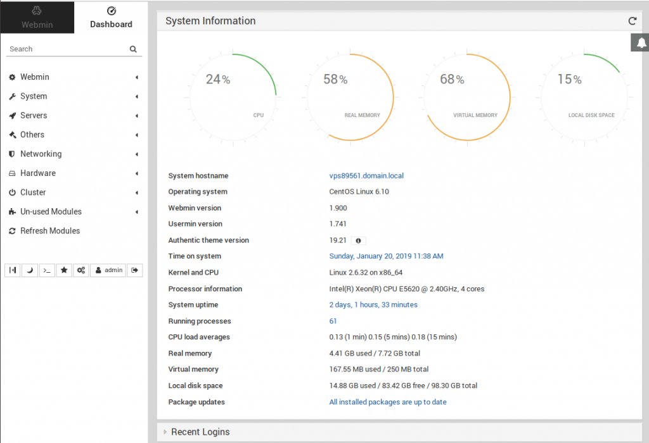Open the system hostname link vps89561.domain.local
The width and height of the screenshot is (649, 443).
[365, 175]
